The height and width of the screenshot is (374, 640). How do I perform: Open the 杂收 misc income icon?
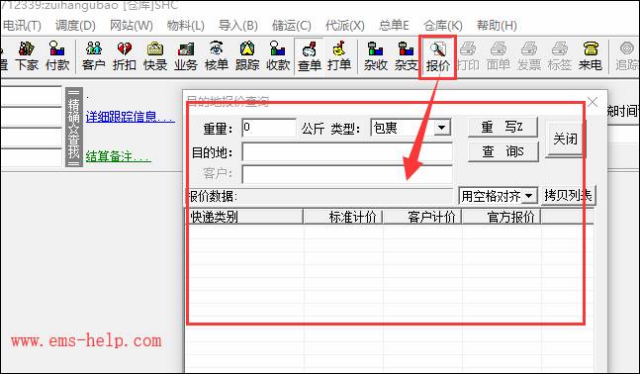click(376, 56)
